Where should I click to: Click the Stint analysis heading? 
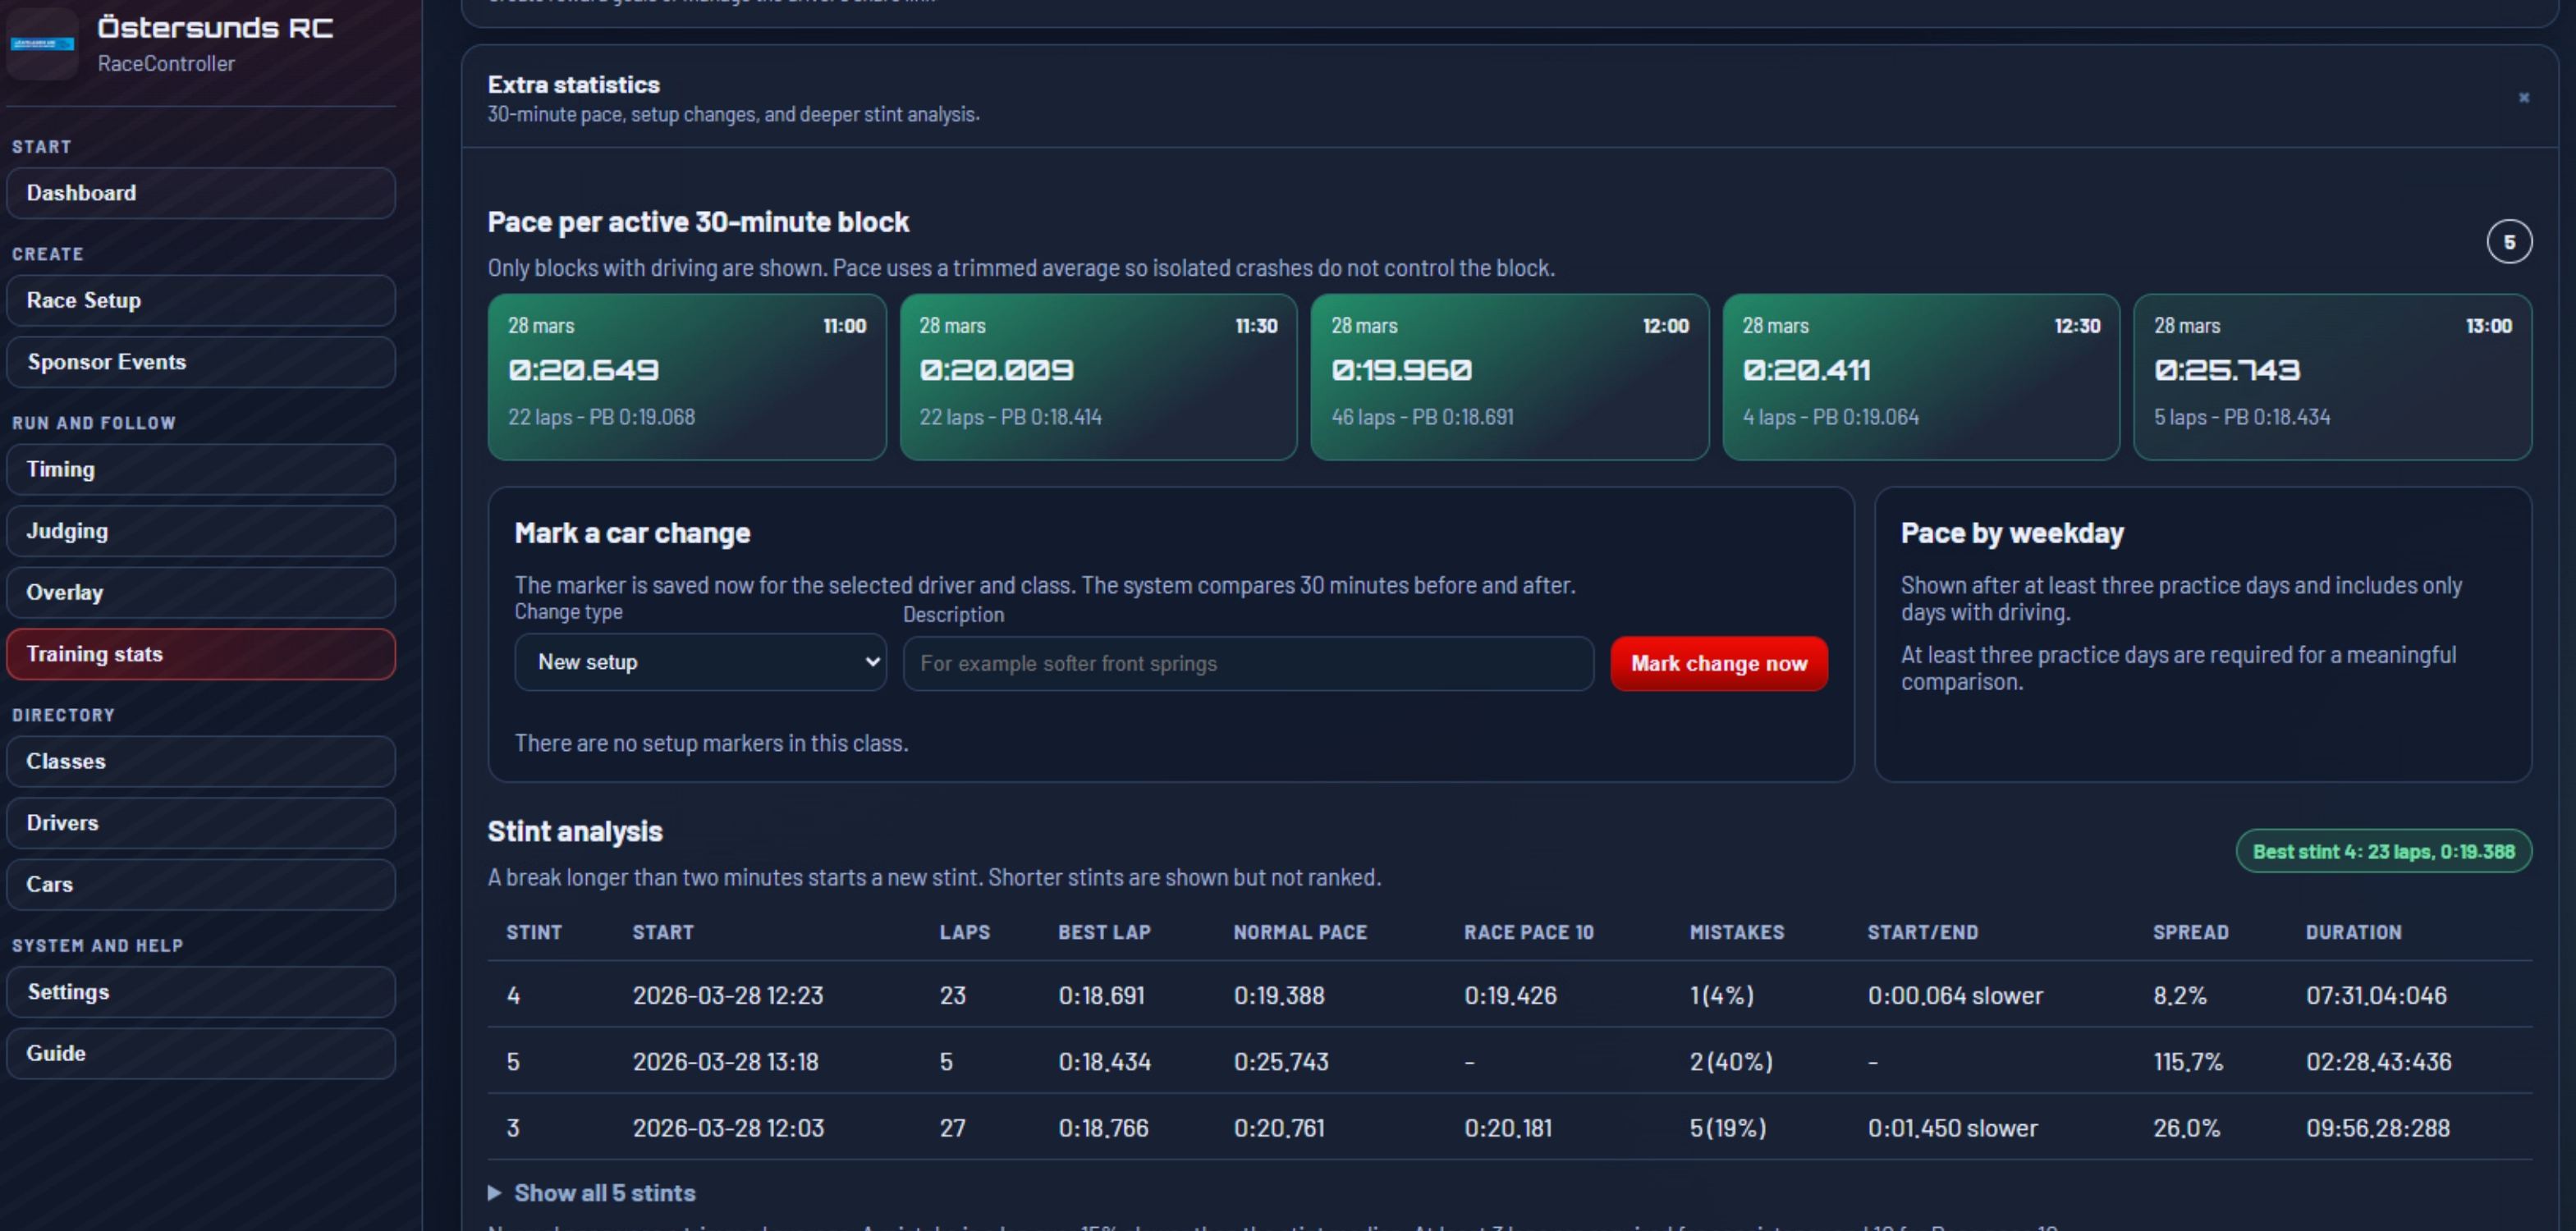coord(575,831)
